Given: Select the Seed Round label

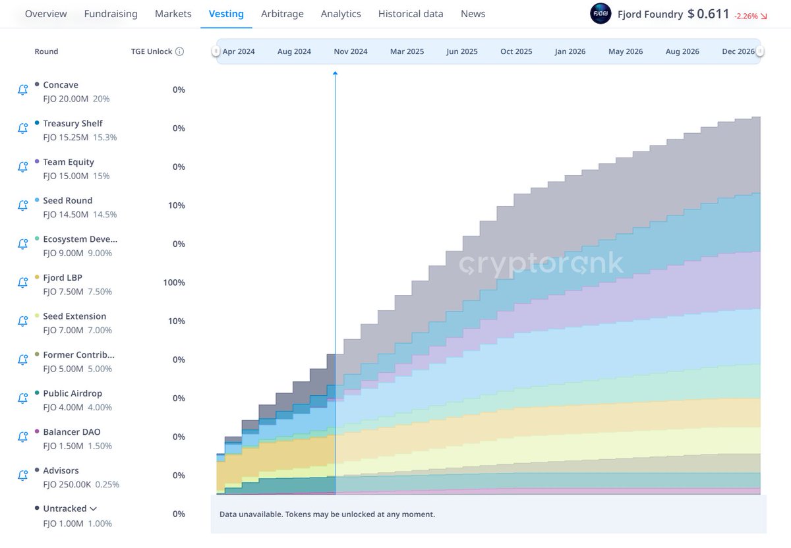Looking at the screenshot, I should [68, 200].
